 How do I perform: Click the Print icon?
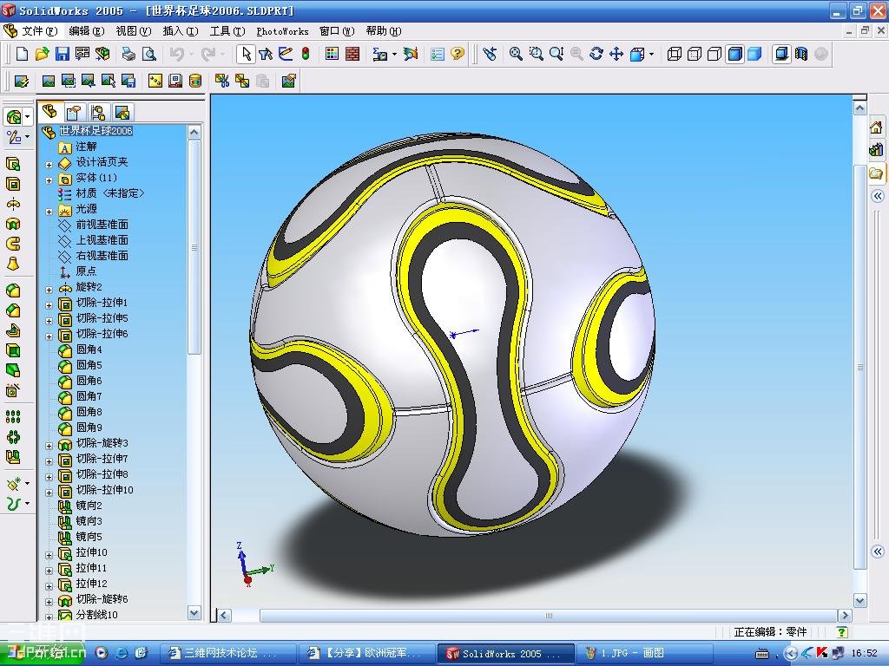pyautogui.click(x=128, y=54)
